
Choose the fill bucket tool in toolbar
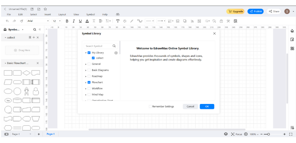[125, 21]
